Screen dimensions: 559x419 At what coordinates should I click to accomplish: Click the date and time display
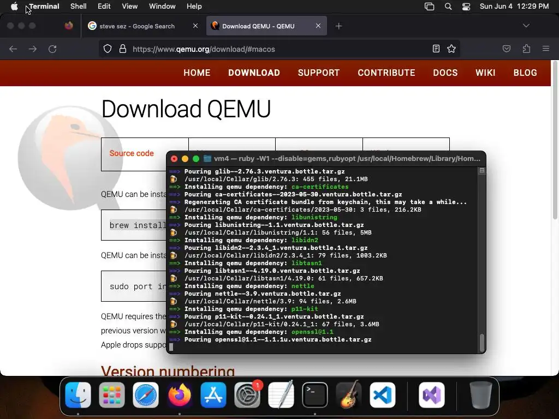514,6
